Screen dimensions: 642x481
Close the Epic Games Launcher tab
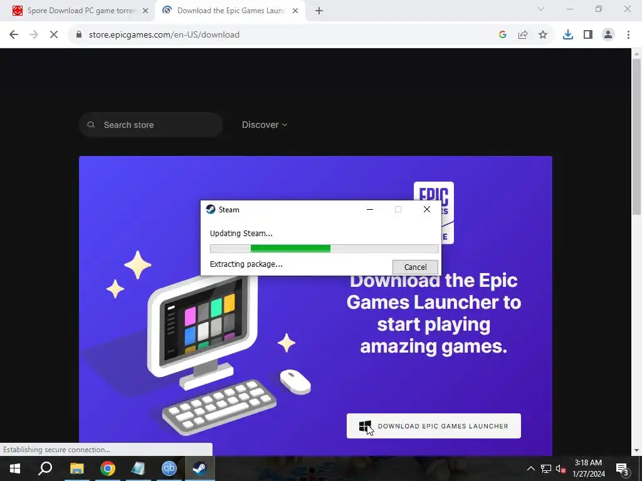(295, 11)
